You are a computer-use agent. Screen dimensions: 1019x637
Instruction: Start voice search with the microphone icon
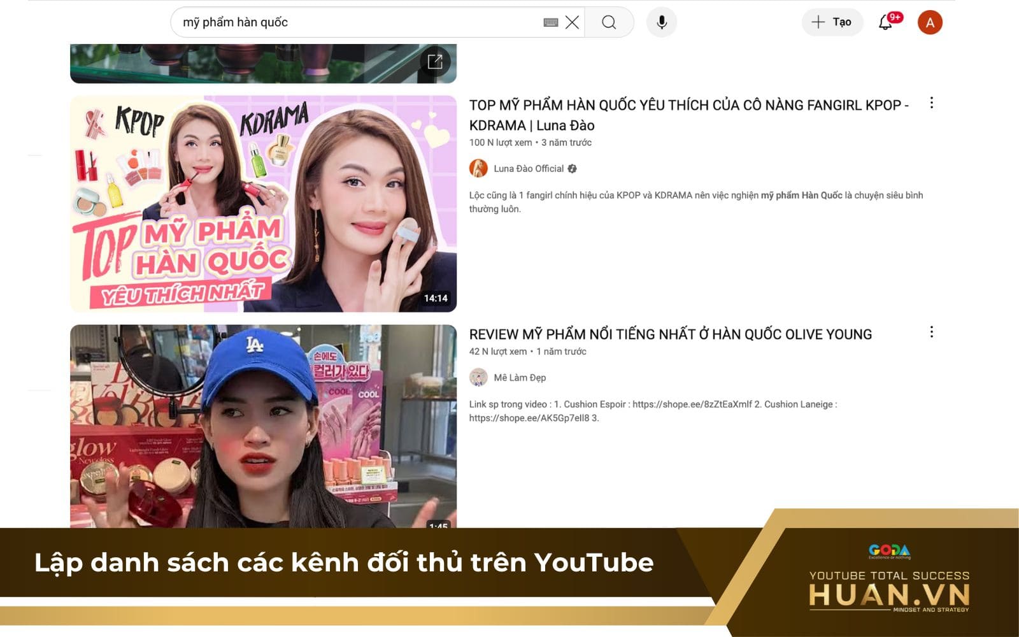pyautogui.click(x=662, y=22)
